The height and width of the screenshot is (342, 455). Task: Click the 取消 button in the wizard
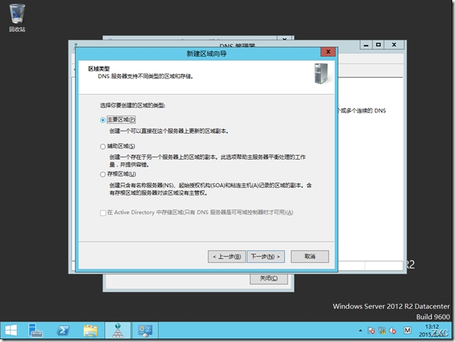tap(310, 256)
